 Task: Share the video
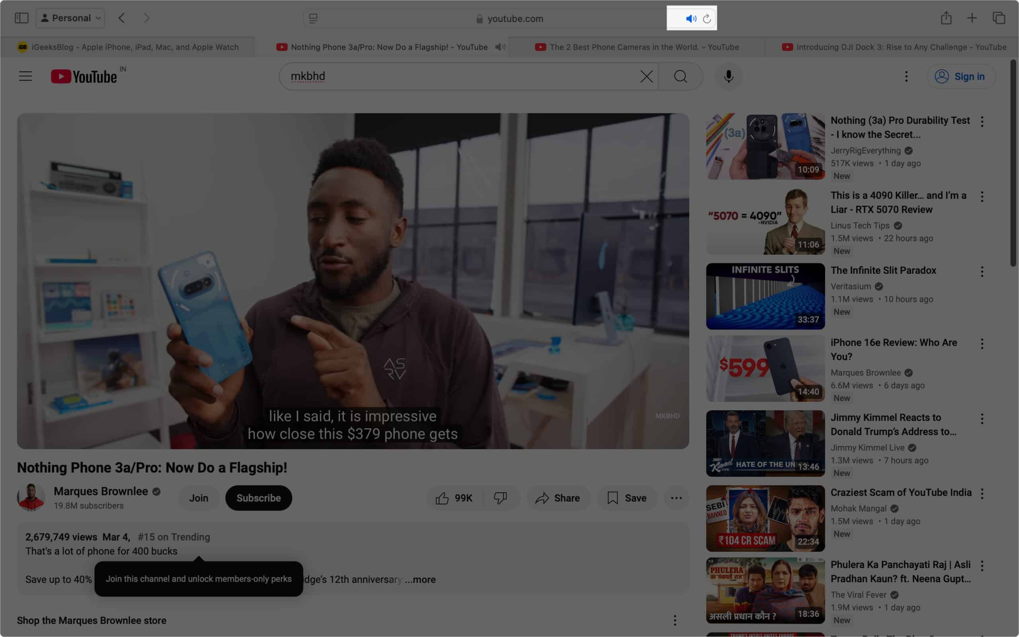tap(558, 498)
